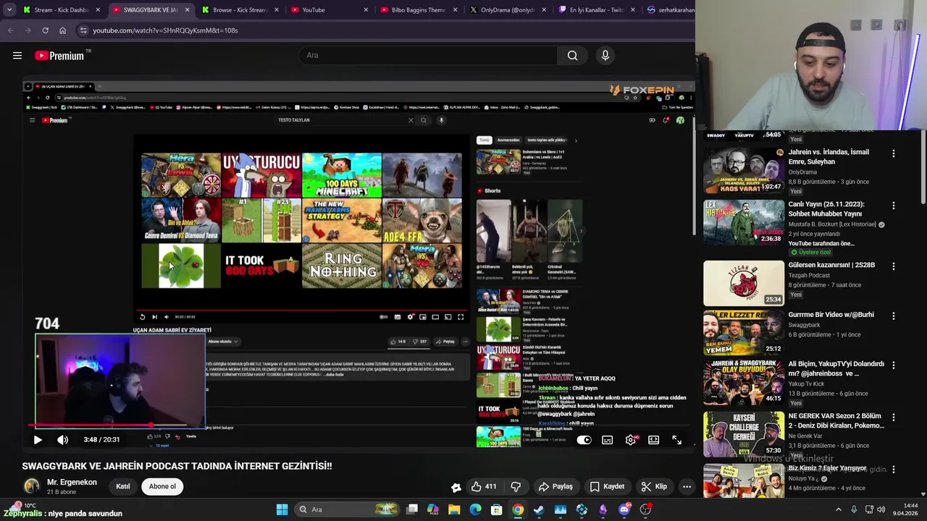
Task: Open the weather widget showing 10°C
Action: (x=22, y=505)
